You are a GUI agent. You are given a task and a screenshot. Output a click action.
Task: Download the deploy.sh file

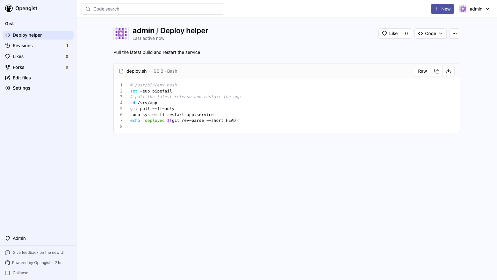coord(449,71)
